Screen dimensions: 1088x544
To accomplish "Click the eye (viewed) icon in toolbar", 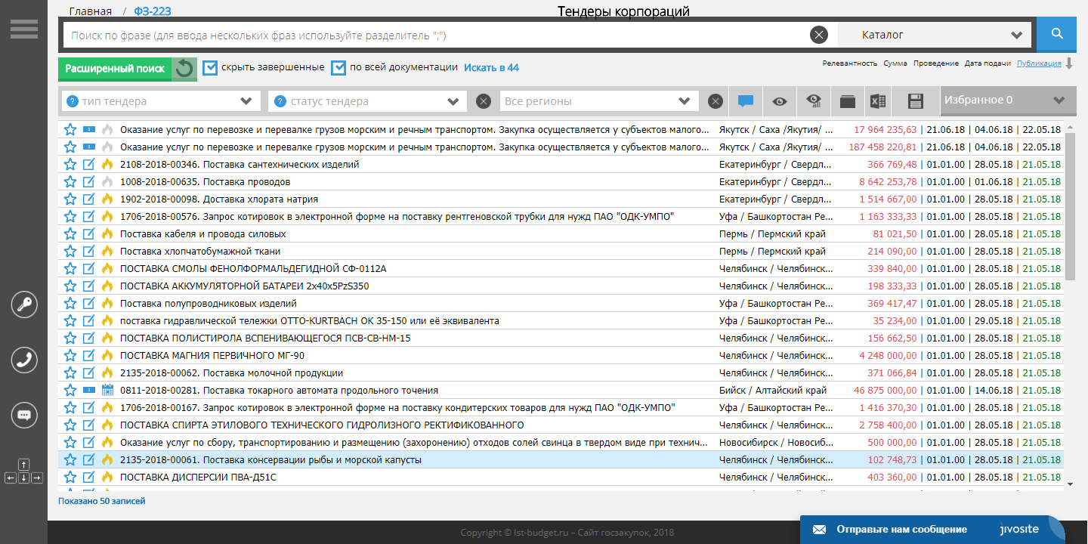I will tap(780, 101).
